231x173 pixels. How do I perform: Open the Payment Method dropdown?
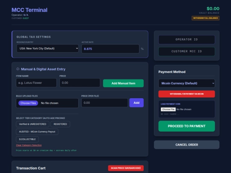point(187,83)
